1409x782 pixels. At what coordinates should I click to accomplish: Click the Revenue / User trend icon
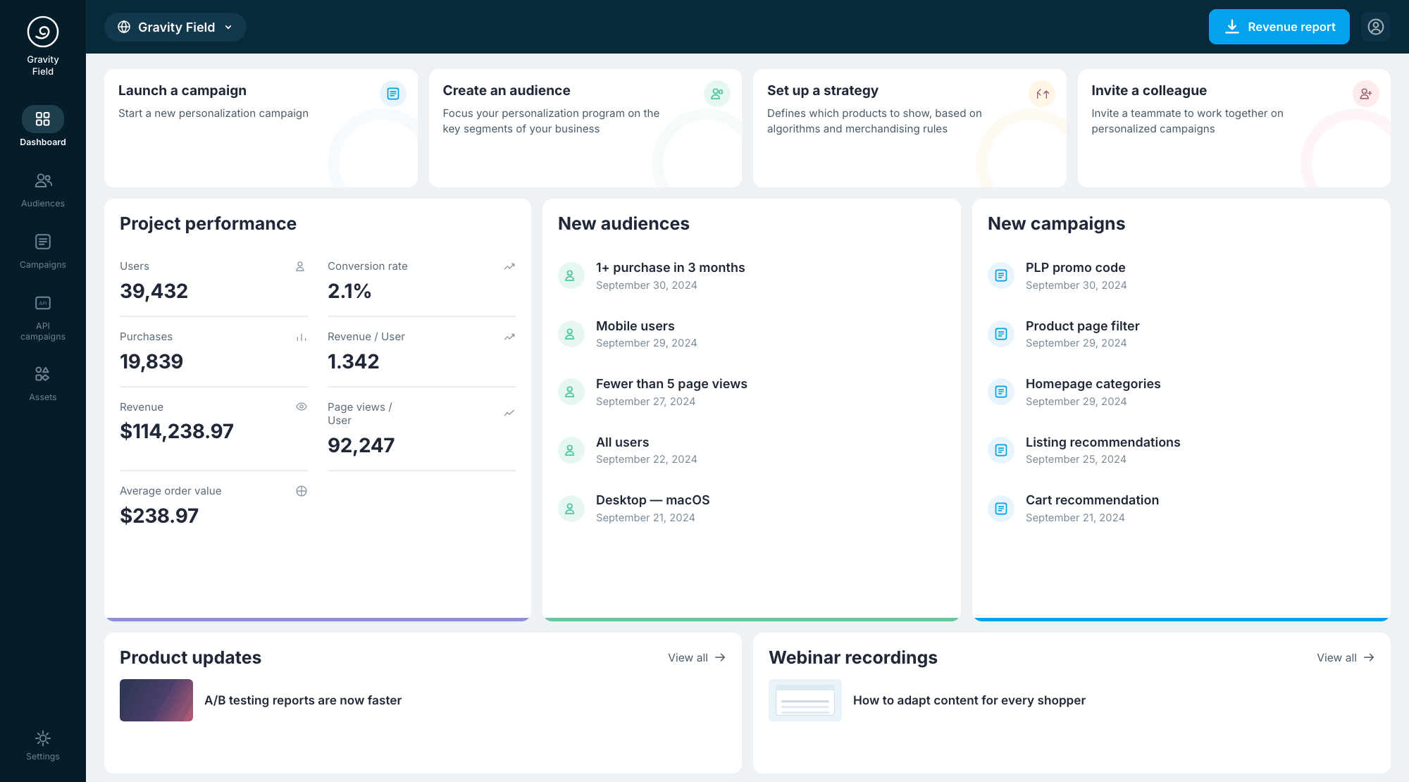(x=509, y=337)
